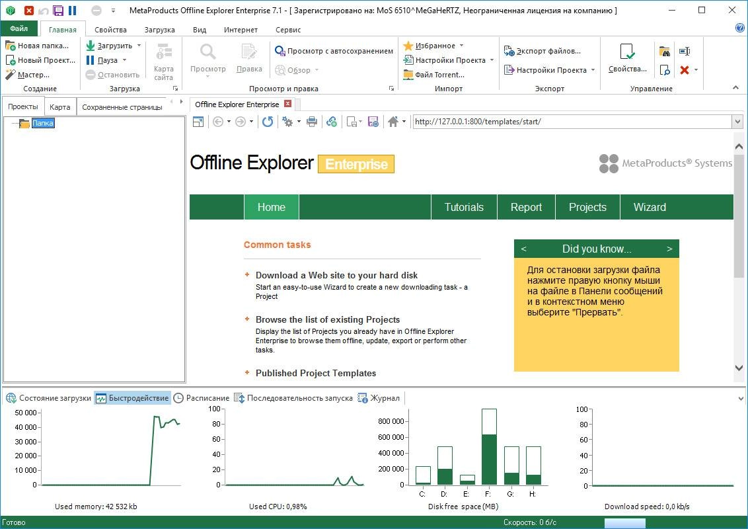
Task: Open Избранное dropdown arrow
Action: (x=461, y=46)
